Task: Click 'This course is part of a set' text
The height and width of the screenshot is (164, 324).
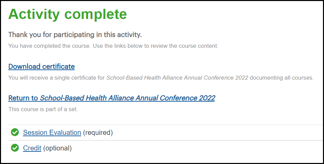Action: click(x=43, y=109)
